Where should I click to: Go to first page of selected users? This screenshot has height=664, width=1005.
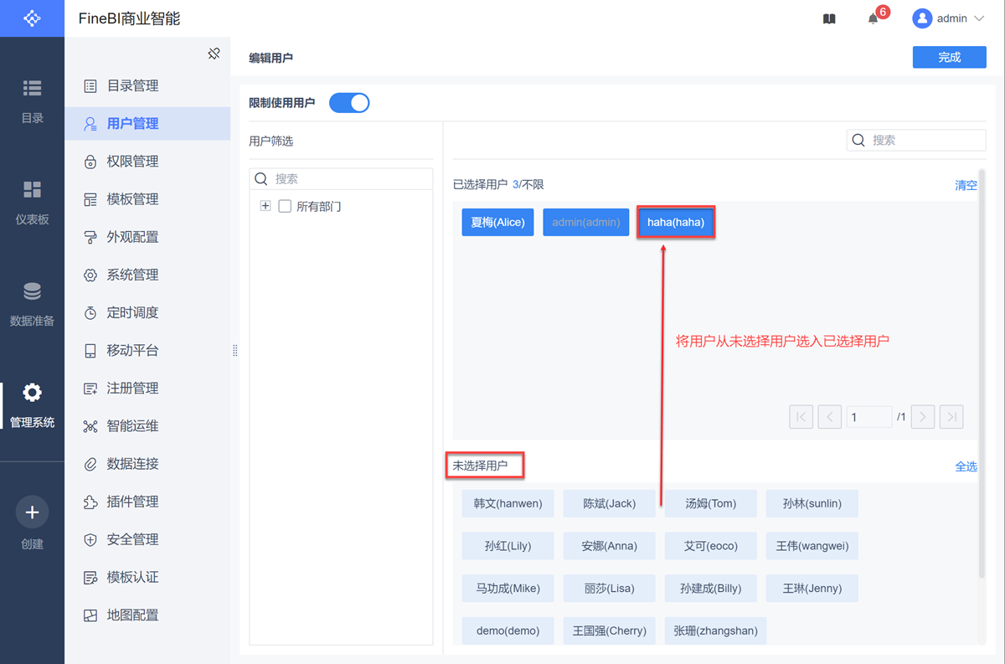pyautogui.click(x=801, y=417)
